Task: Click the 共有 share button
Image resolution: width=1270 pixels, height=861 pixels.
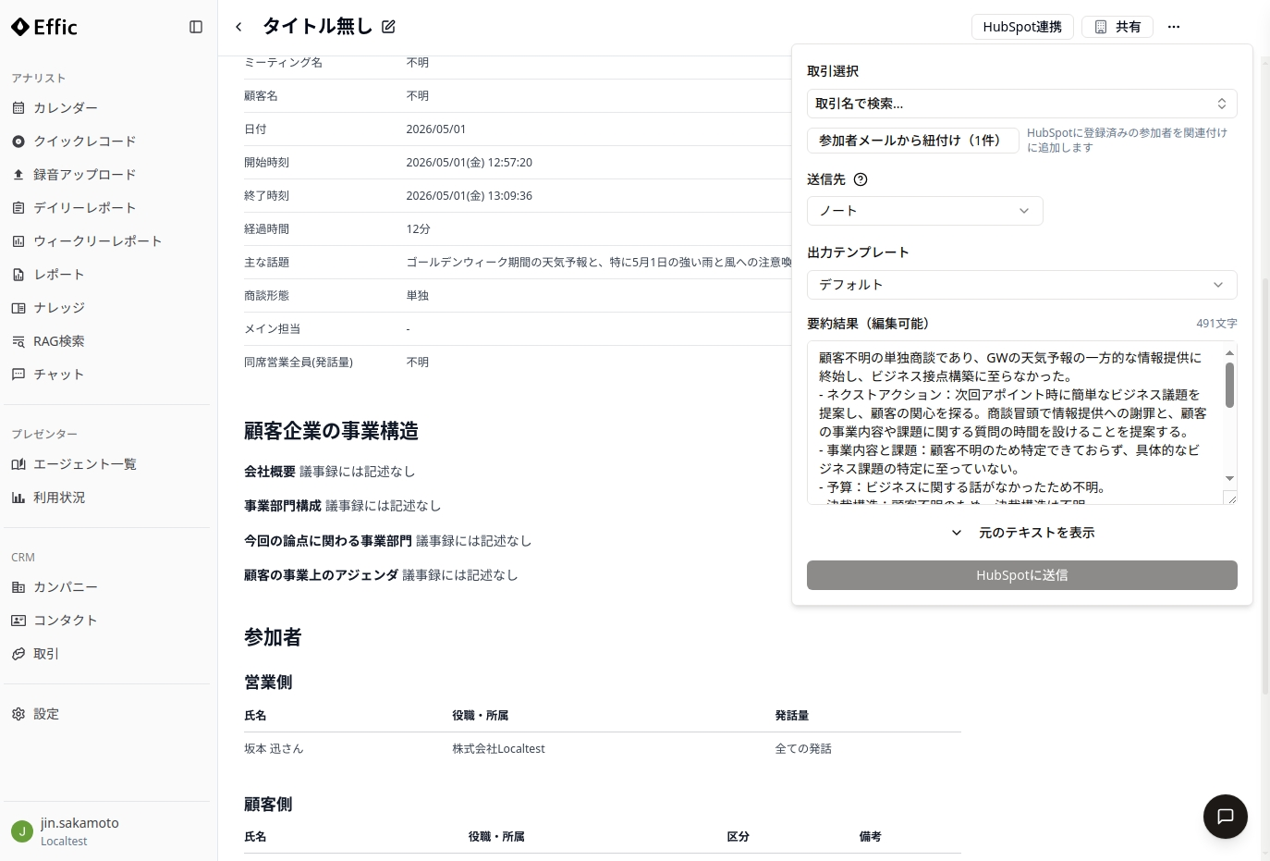Action: point(1117,27)
